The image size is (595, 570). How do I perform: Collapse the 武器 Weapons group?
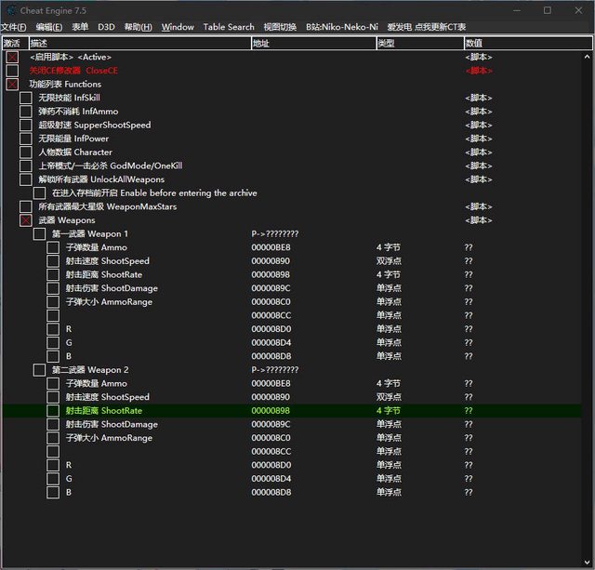click(x=26, y=220)
